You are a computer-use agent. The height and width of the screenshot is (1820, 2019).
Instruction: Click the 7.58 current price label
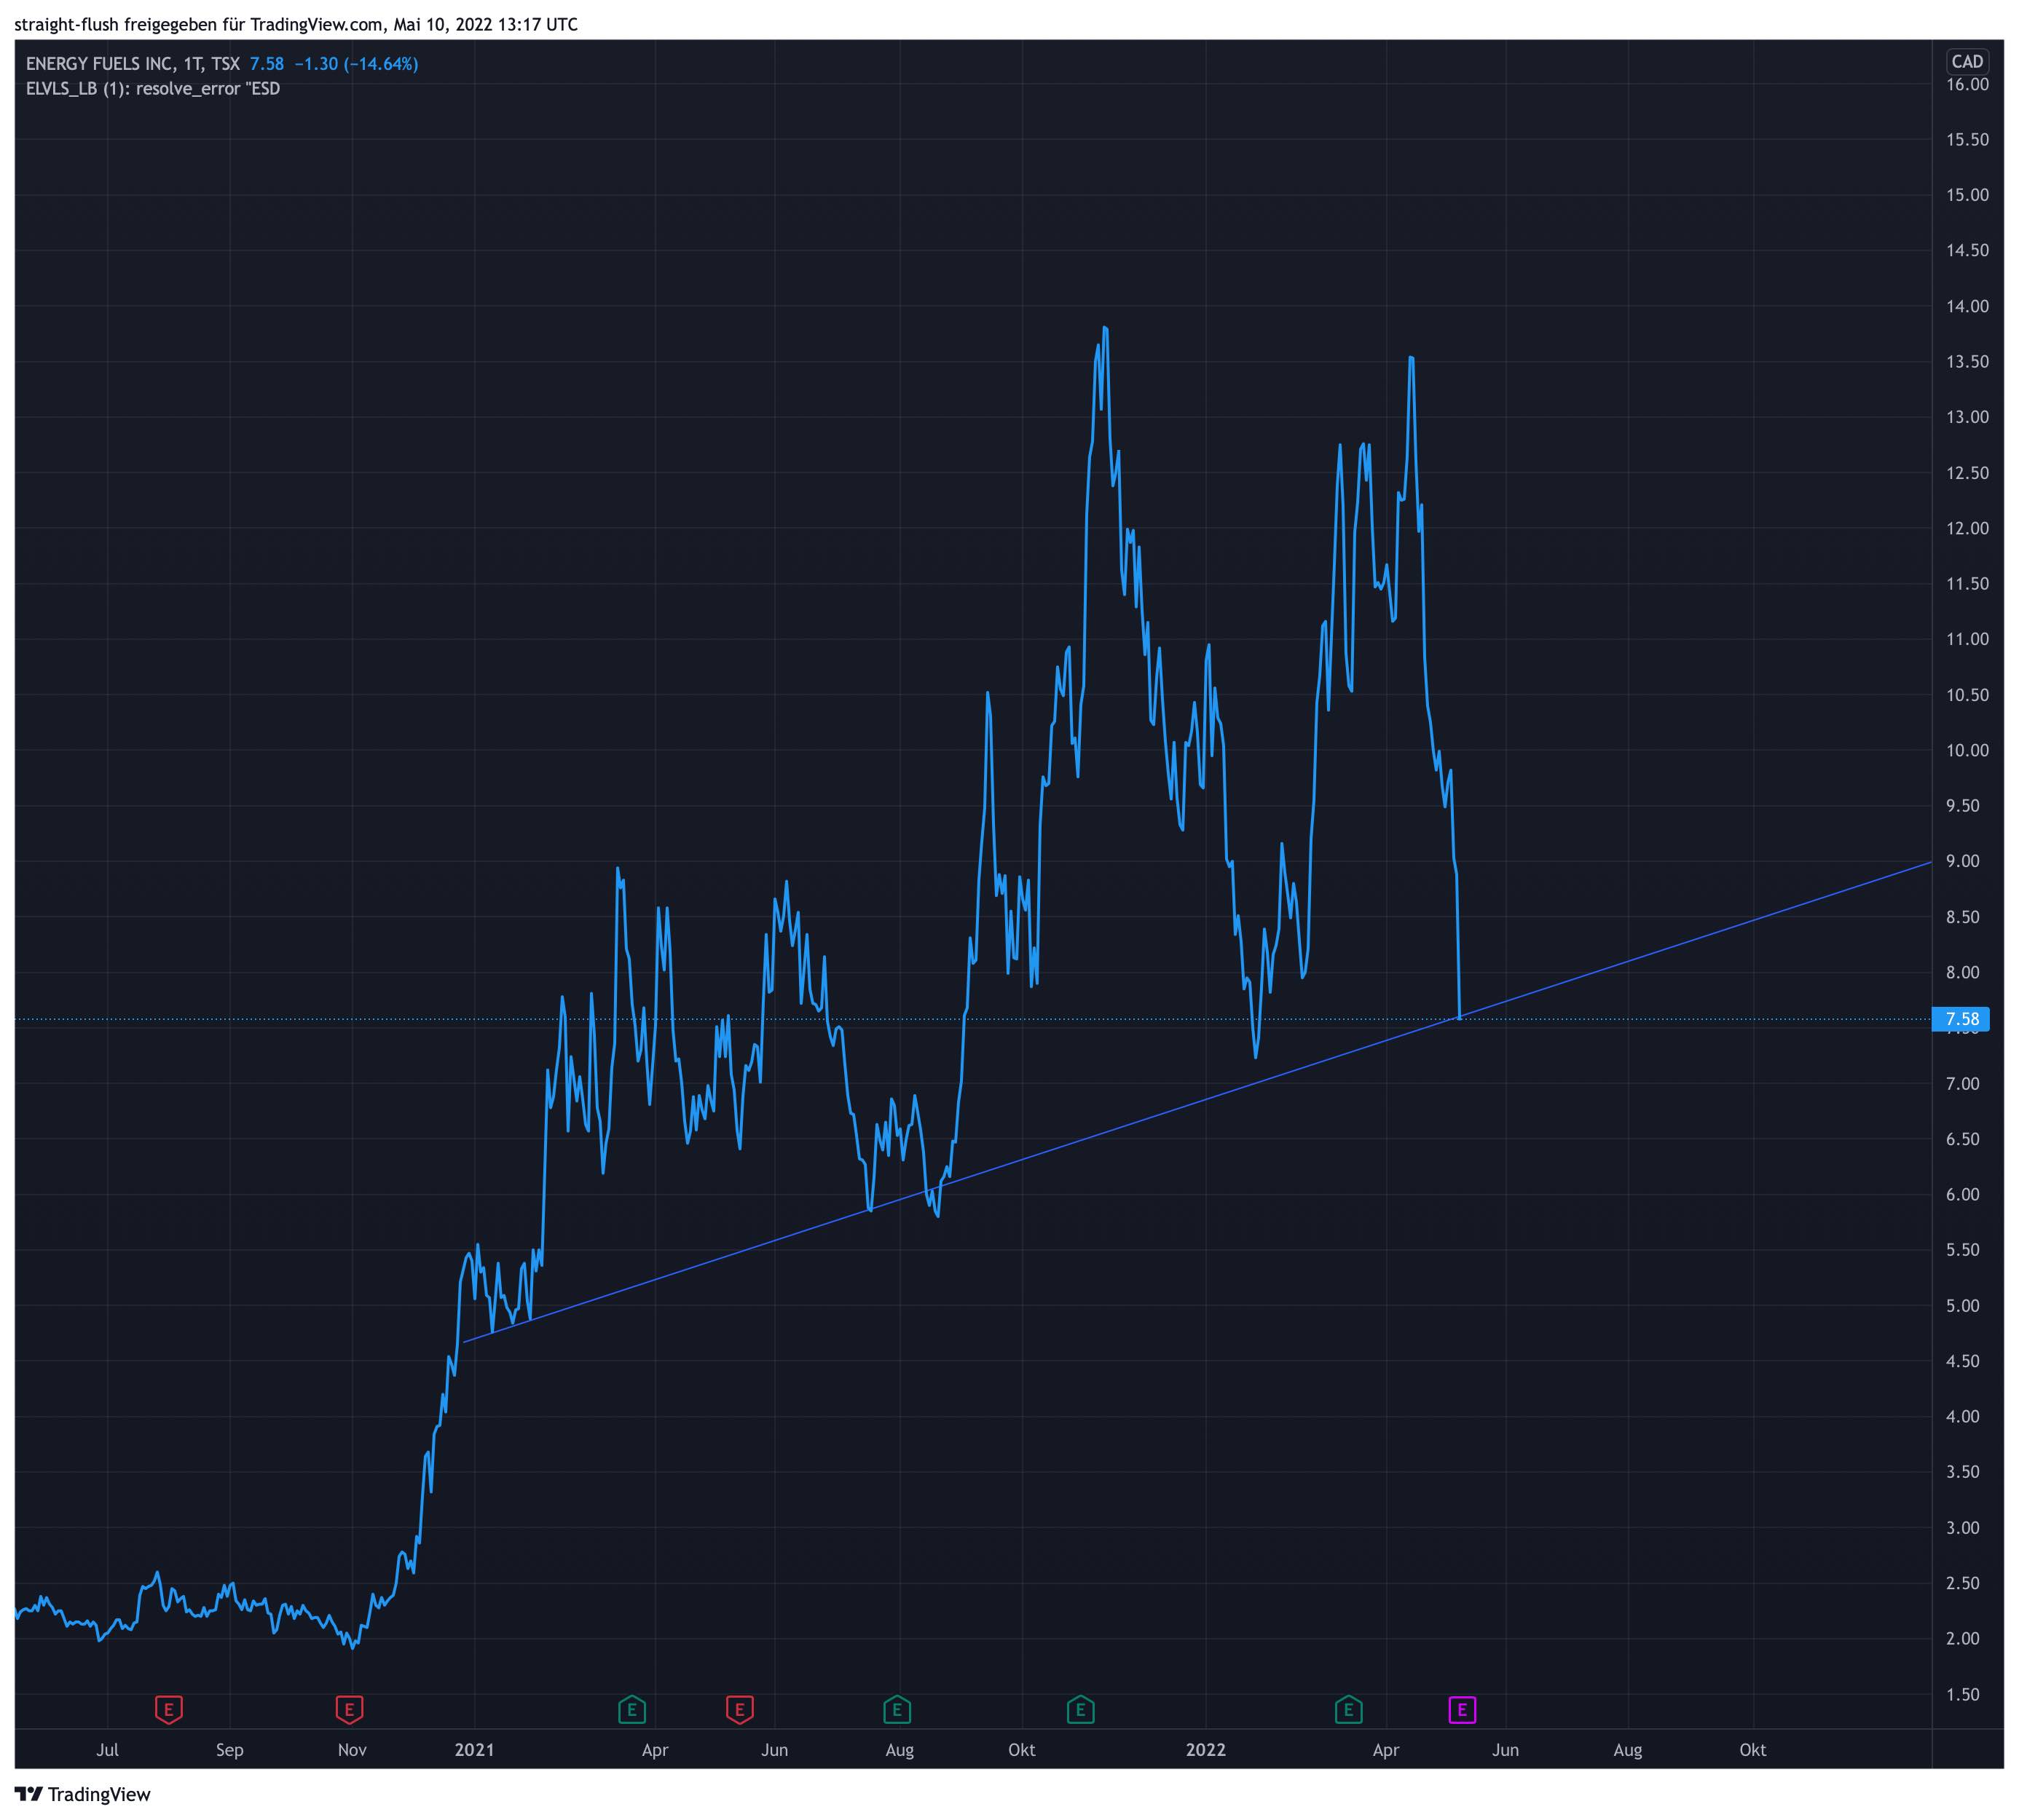[1961, 1019]
